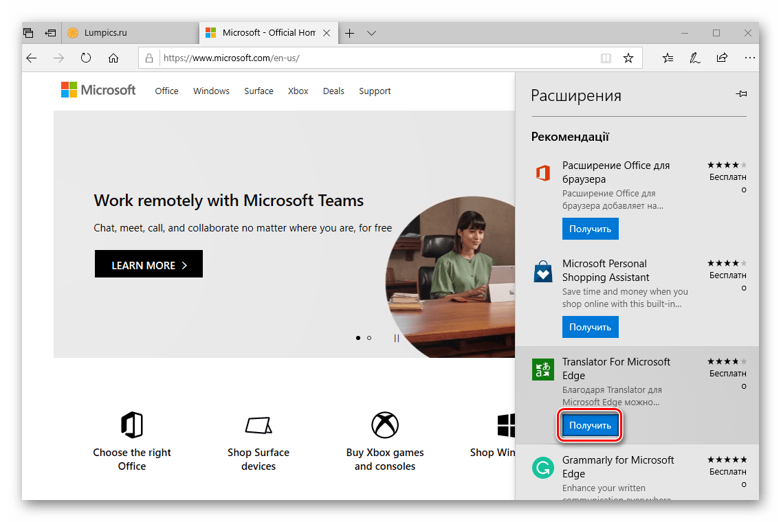Open the Windows menu on Microsoft site
This screenshot has width=781, height=522.
tap(211, 91)
